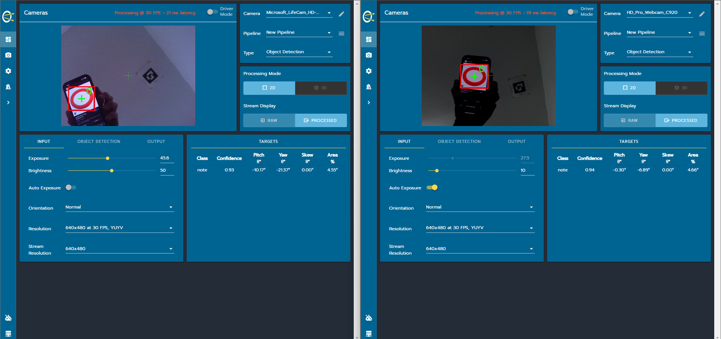This screenshot has height=339, width=721.
Task: Click the NetworkTables status icon in right window
Action: [369, 318]
